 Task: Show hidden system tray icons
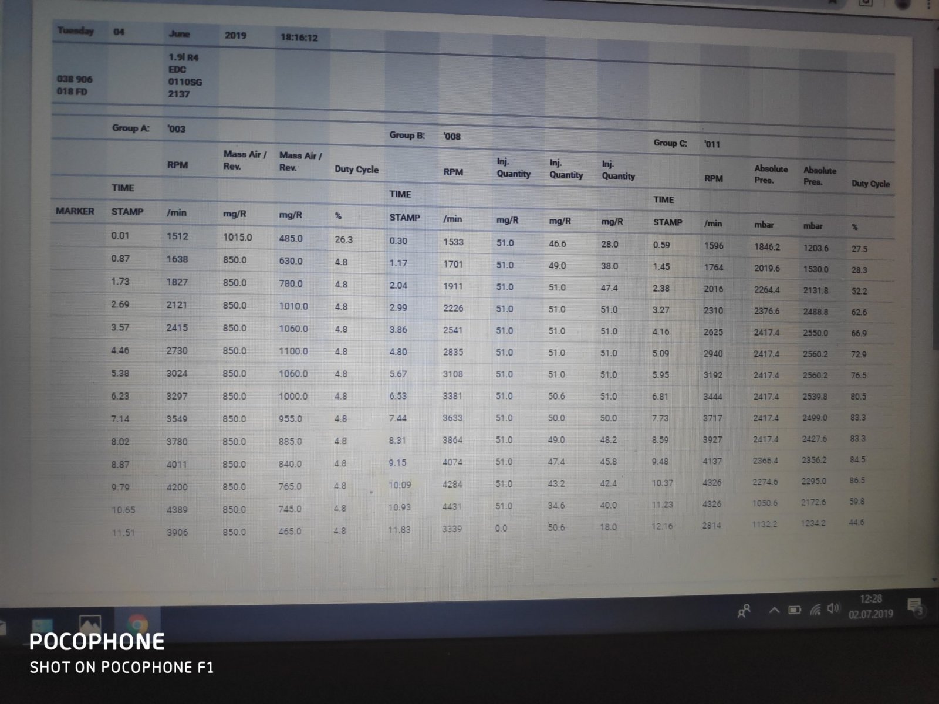click(775, 611)
